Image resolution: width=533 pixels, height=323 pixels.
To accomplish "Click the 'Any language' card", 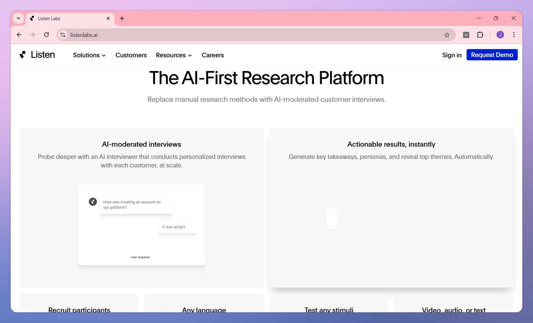I will (204, 304).
